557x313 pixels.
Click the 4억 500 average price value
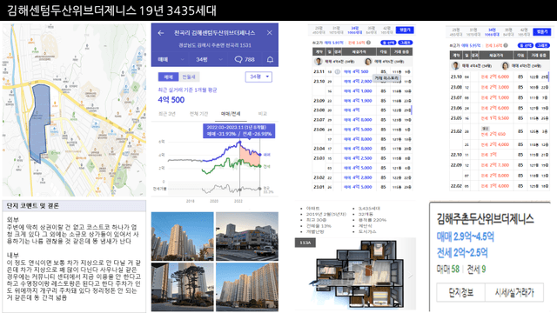coord(171,100)
